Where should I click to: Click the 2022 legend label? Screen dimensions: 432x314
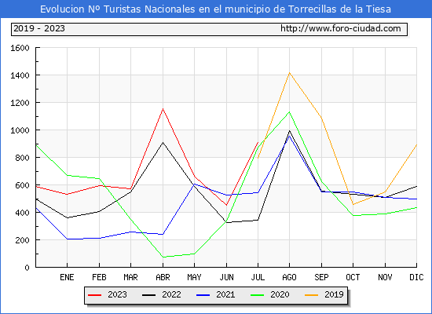[171, 294]
